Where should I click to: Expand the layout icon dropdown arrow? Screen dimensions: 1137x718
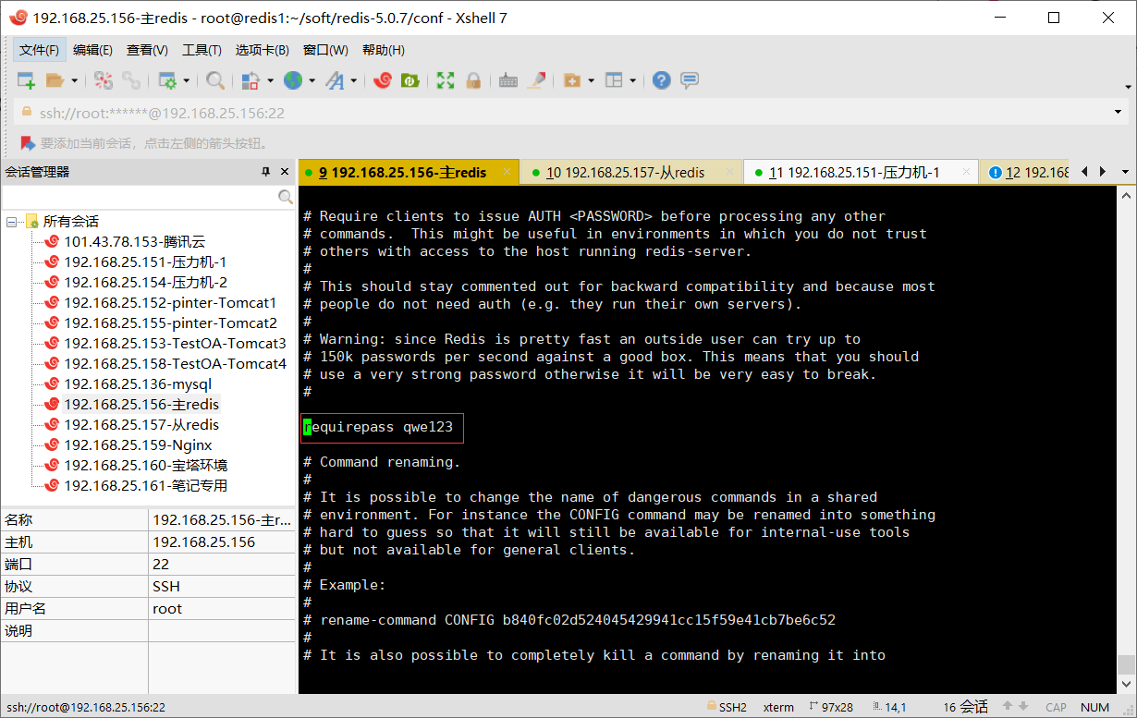[x=632, y=80]
